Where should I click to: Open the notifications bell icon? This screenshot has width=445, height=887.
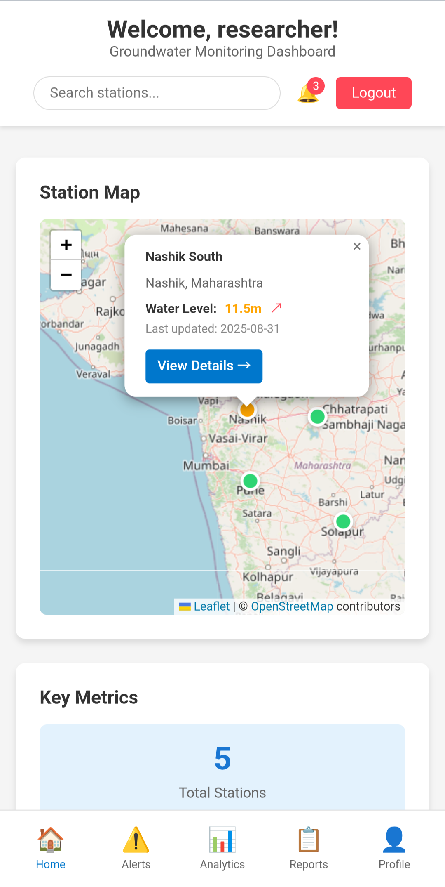tap(307, 94)
